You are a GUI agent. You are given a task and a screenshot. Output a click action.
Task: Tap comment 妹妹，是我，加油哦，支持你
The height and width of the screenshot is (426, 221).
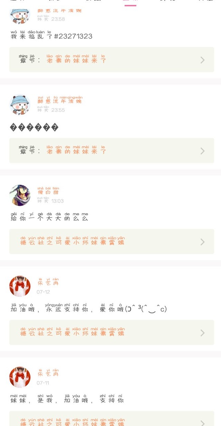click(x=67, y=399)
